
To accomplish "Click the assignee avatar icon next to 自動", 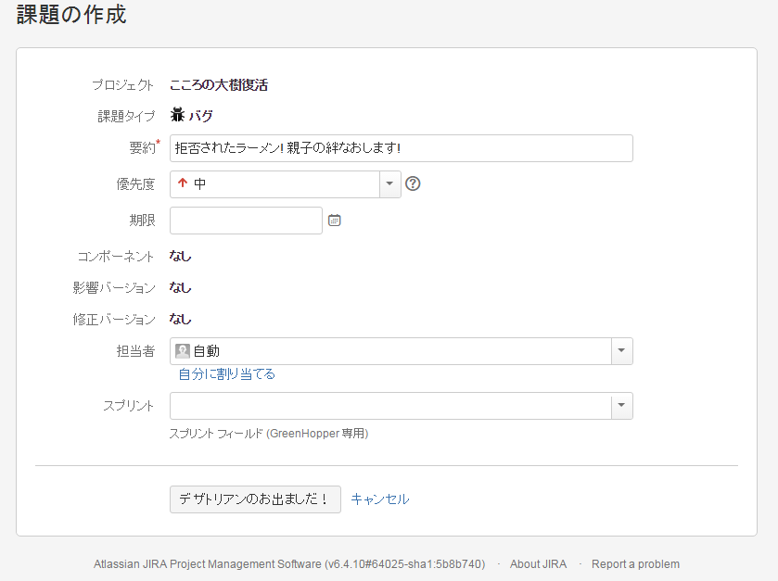I will (182, 350).
